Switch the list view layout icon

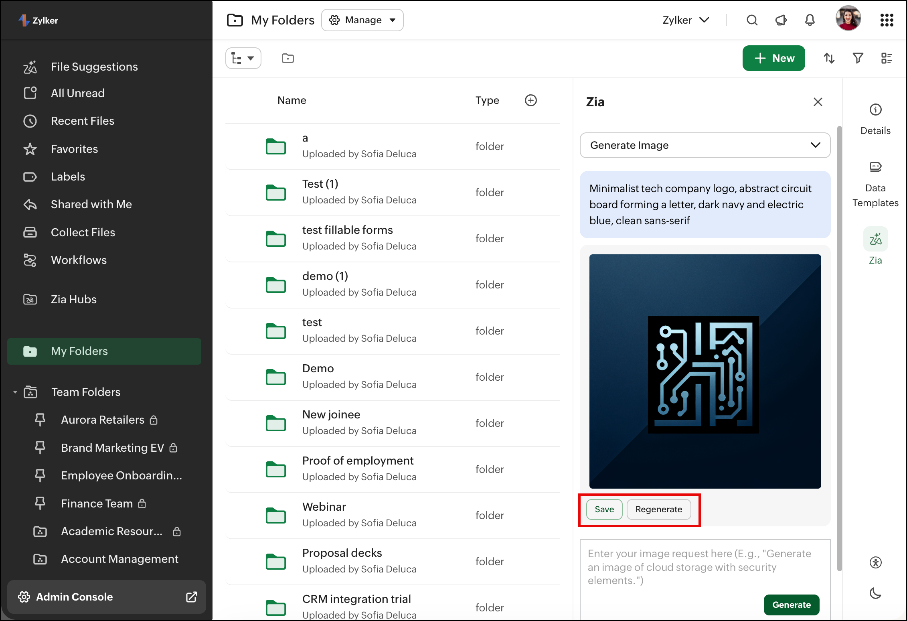pyautogui.click(x=887, y=59)
